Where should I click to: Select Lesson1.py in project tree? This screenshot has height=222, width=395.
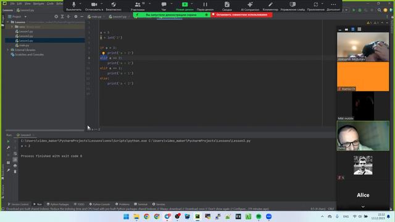pos(26,31)
